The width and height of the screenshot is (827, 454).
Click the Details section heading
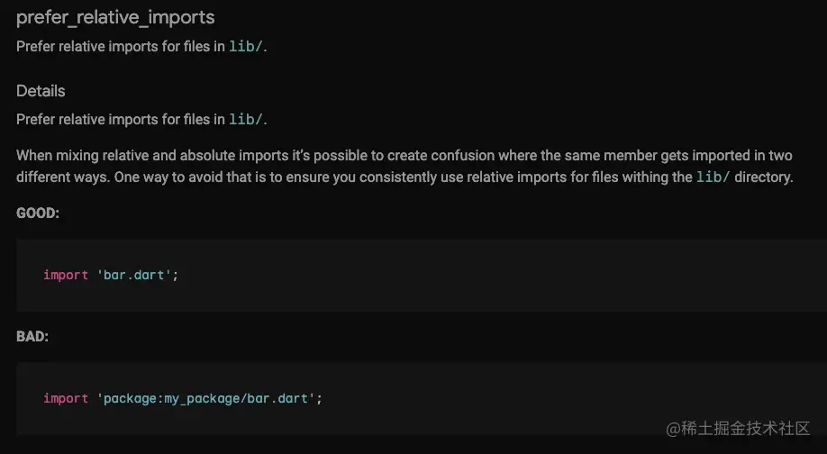point(41,91)
